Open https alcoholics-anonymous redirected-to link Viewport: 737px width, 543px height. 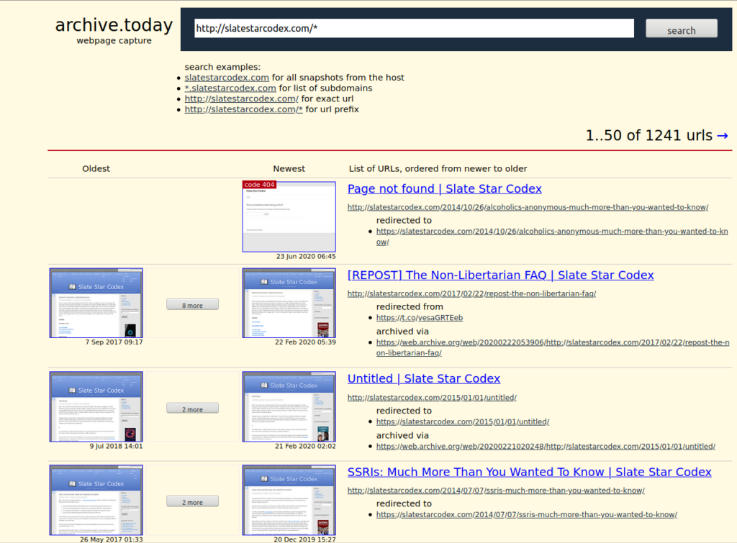[552, 237]
